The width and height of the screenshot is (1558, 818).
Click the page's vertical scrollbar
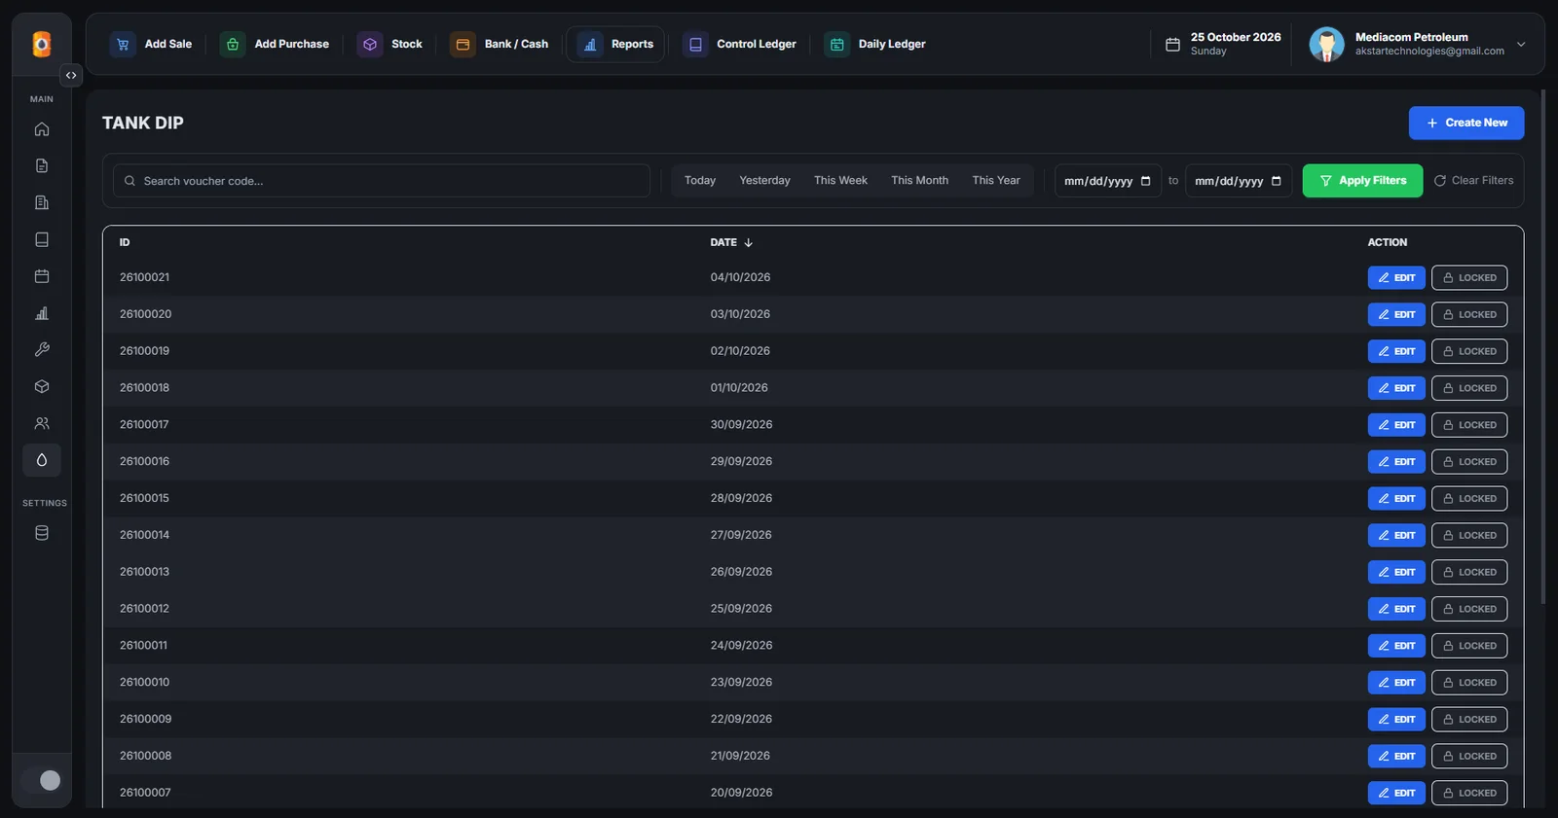pyautogui.click(x=1542, y=346)
